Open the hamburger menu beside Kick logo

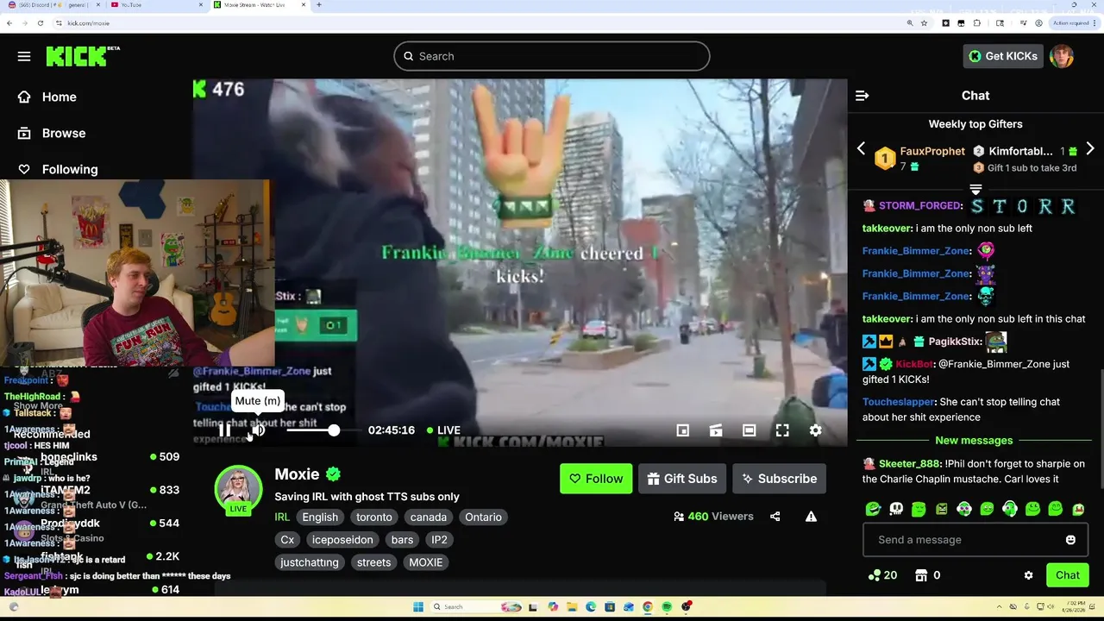[x=24, y=56]
